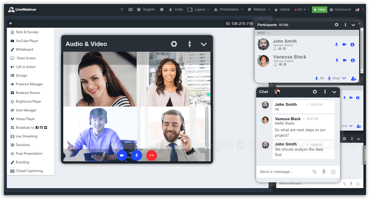Open Whiteboard from the sidebar
The image size is (370, 199).
24,49
